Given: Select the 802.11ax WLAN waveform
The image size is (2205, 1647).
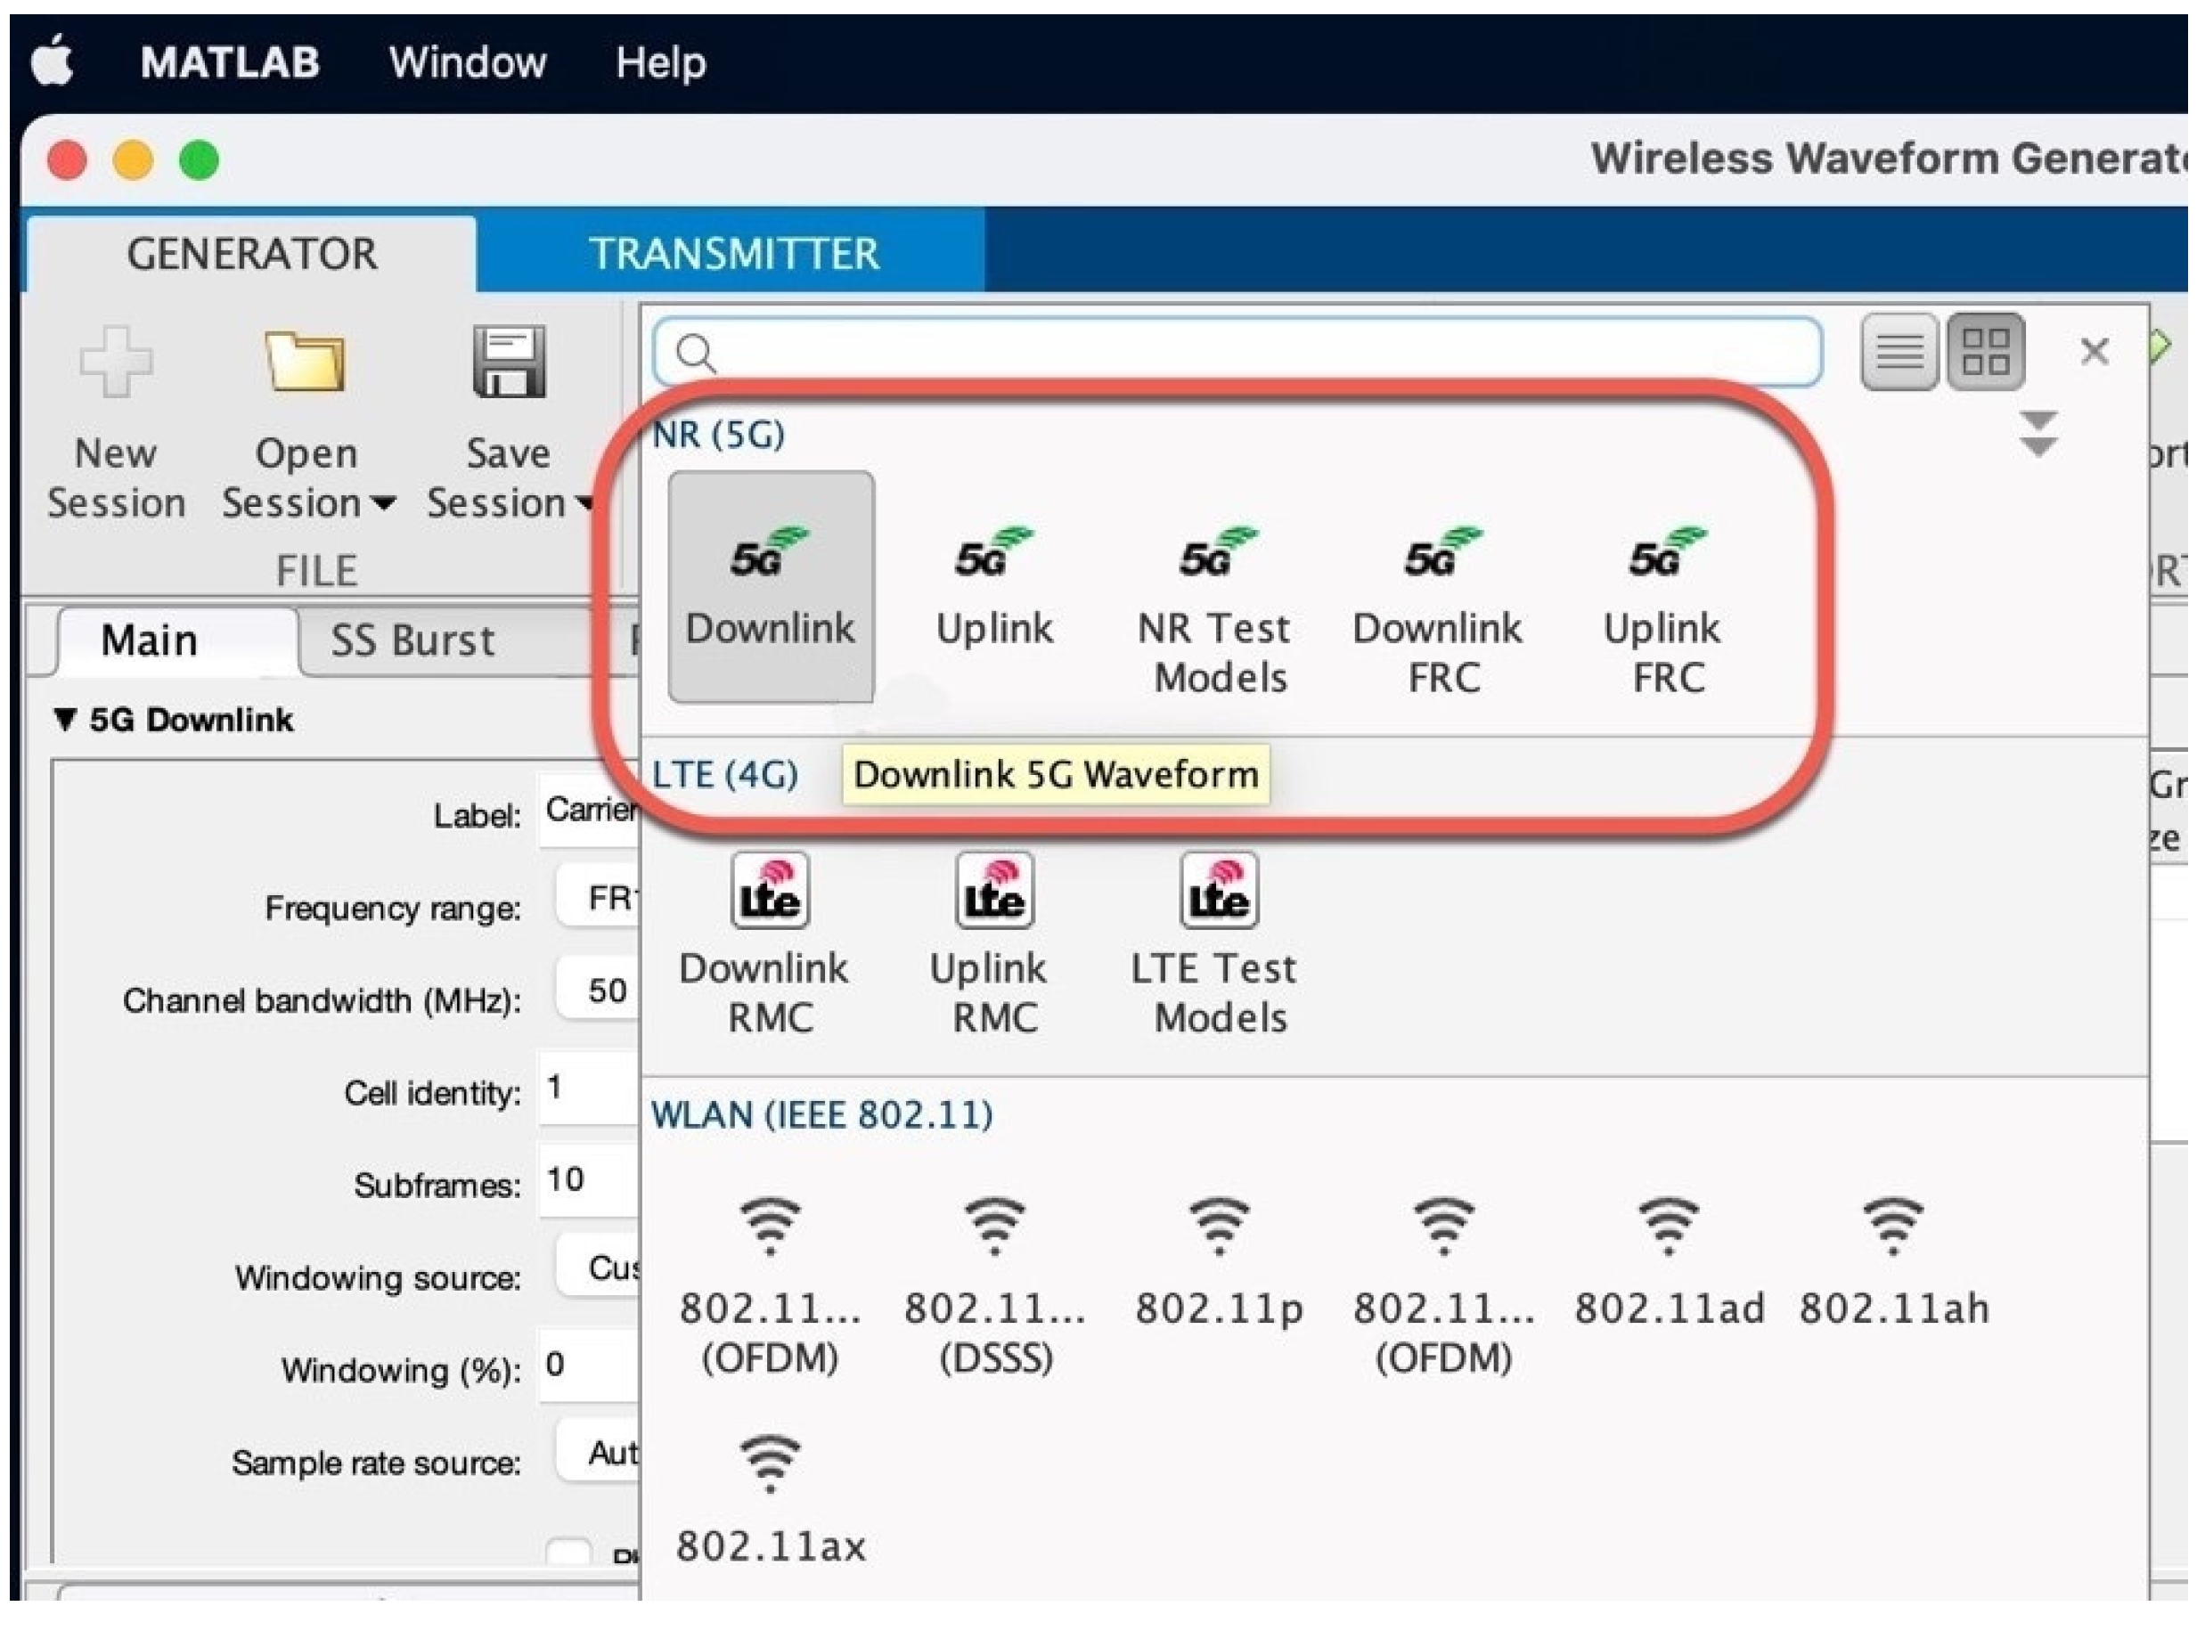Looking at the screenshot, I should (771, 1496).
